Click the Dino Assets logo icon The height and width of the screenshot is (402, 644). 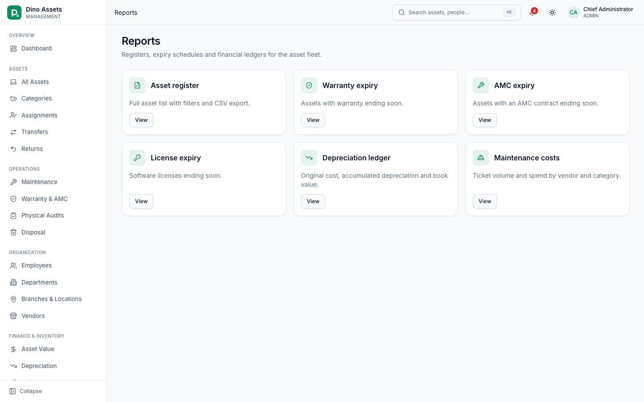coord(14,13)
